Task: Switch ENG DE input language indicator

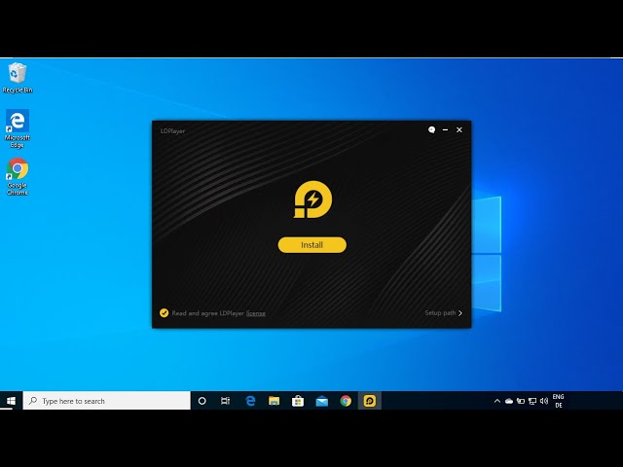Action: (x=558, y=401)
